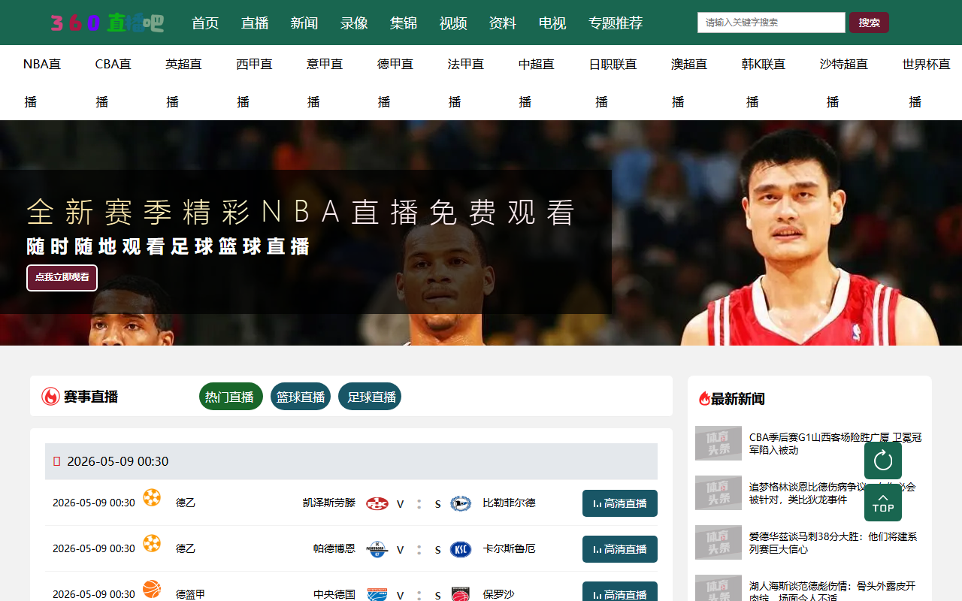Open news thumbnail for 爱德华兹 article
962x601 pixels.
click(718, 542)
